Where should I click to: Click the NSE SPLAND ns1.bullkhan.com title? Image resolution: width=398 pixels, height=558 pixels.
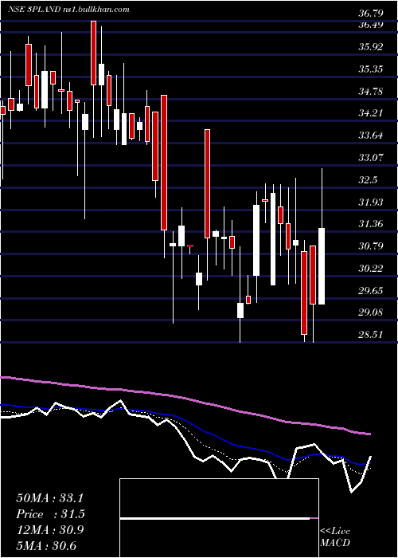pos(68,10)
